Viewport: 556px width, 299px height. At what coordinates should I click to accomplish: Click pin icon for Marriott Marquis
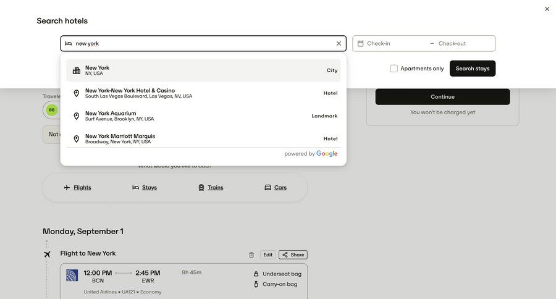click(76, 138)
